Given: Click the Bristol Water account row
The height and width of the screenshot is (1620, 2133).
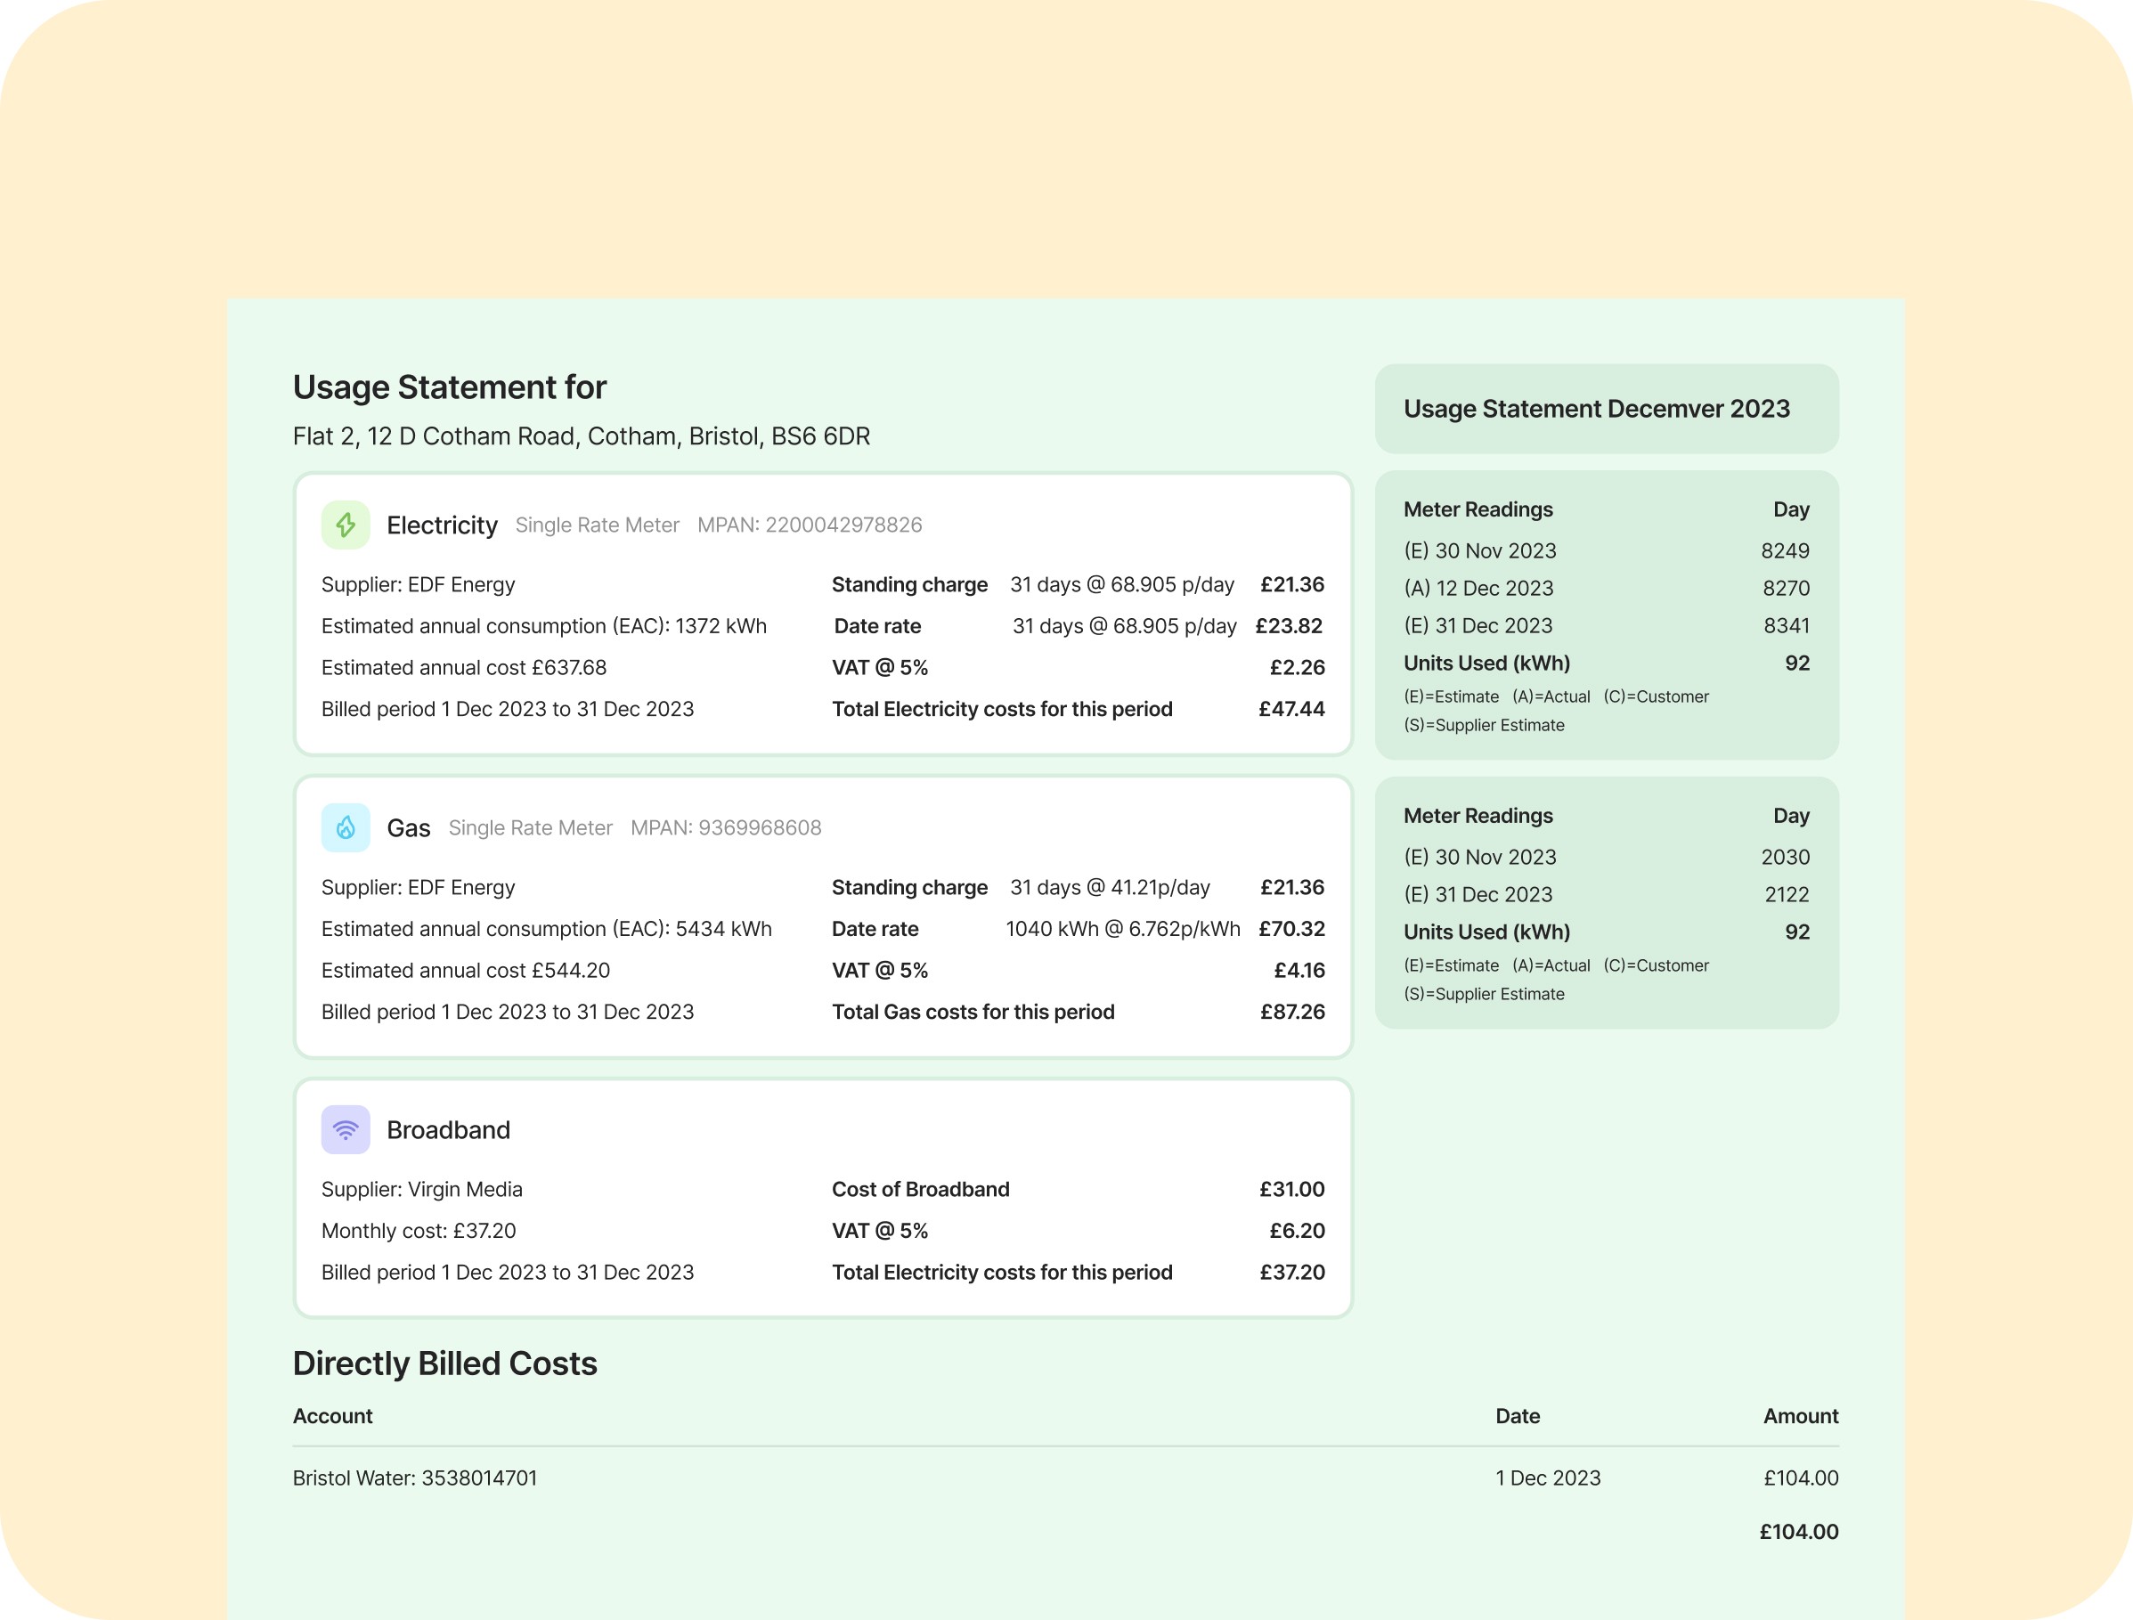Looking at the screenshot, I should coord(415,1478).
